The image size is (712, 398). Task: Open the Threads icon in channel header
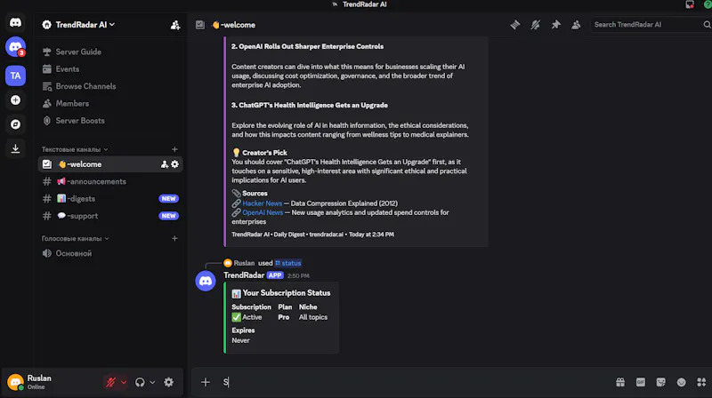[515, 25]
